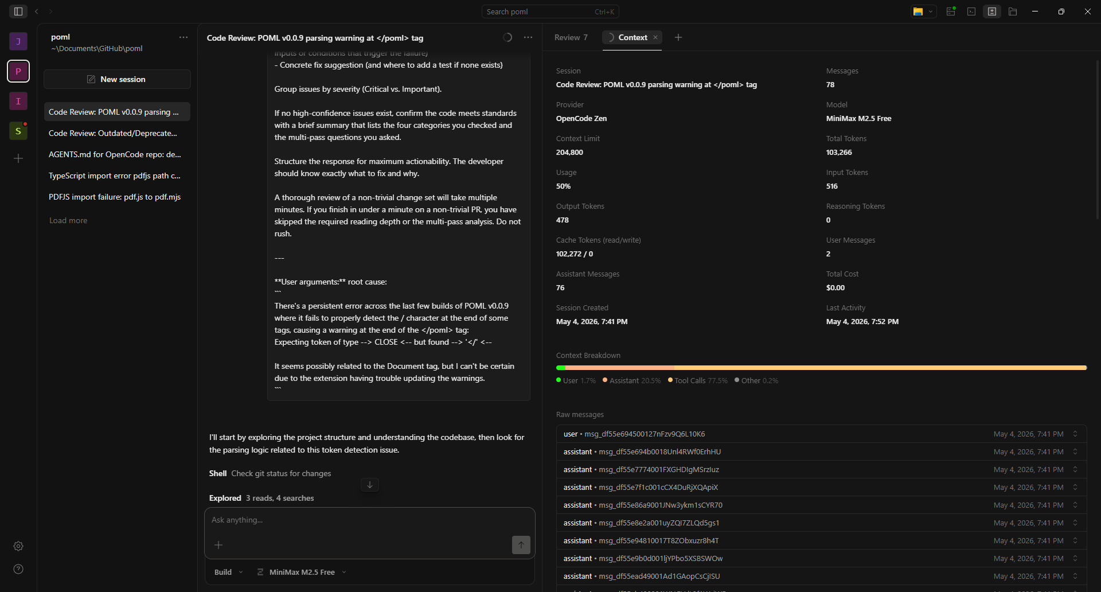Expand the Explored 3 reads, 4 searches step
Image resolution: width=1101 pixels, height=592 pixels.
(x=261, y=498)
